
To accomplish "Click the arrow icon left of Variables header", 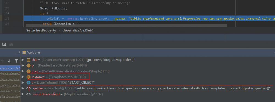I will (x=18, y=53).
